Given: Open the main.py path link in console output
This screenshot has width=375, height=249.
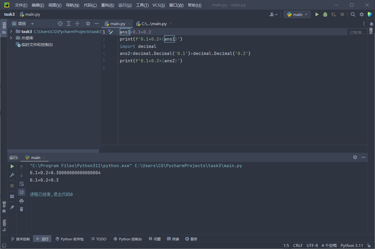Looking at the screenshot, I should 188,166.
